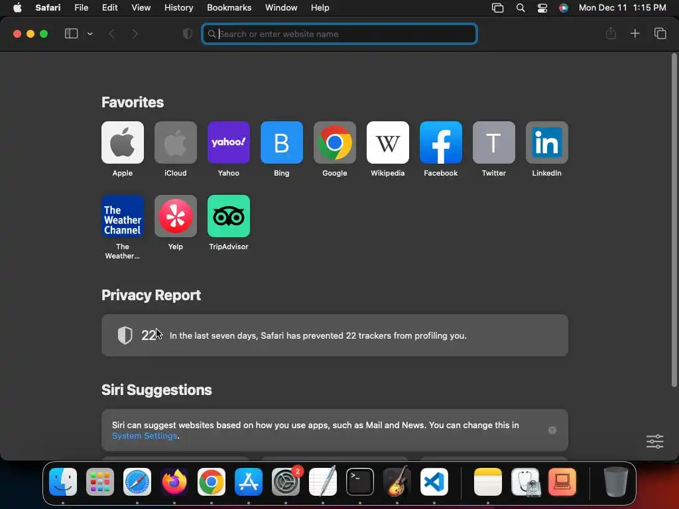Viewport: 679px width, 509px height.
Task: Open the TripAdvisor favorite
Action: [229, 216]
